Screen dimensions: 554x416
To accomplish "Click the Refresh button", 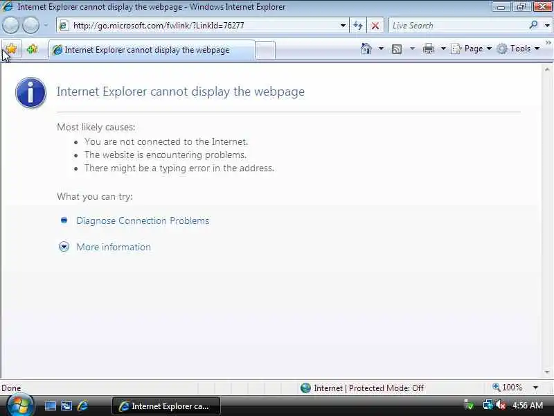I will tap(358, 26).
